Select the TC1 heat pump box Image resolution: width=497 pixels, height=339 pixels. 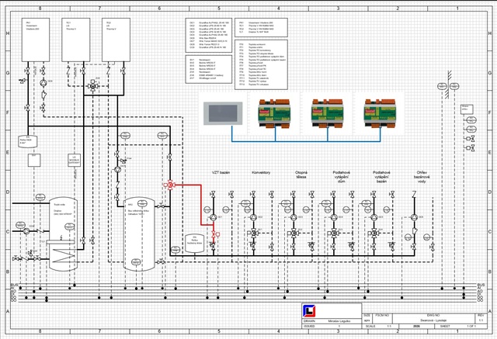tap(76, 40)
